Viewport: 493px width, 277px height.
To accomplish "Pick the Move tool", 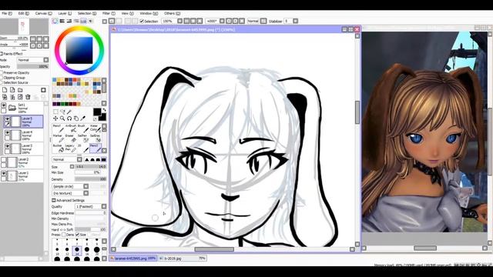I will (55, 118).
